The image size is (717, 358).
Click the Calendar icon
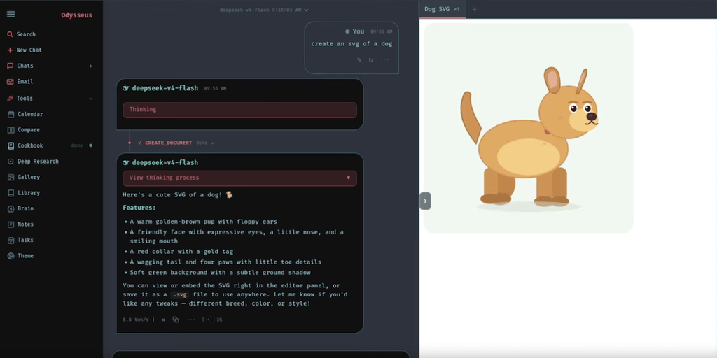[x=11, y=114]
